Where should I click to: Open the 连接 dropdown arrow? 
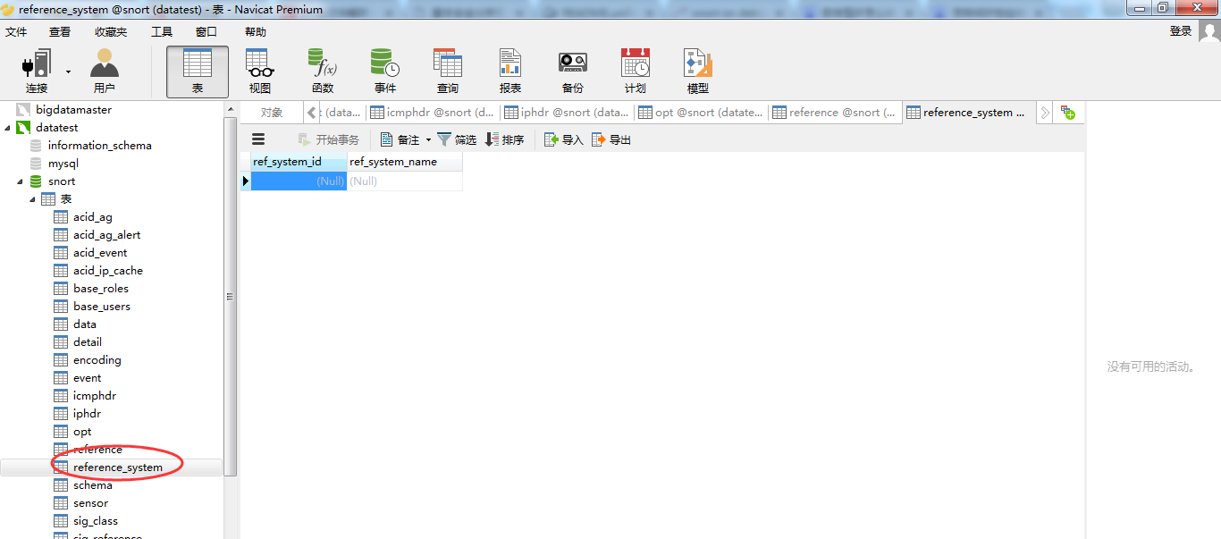point(68,72)
